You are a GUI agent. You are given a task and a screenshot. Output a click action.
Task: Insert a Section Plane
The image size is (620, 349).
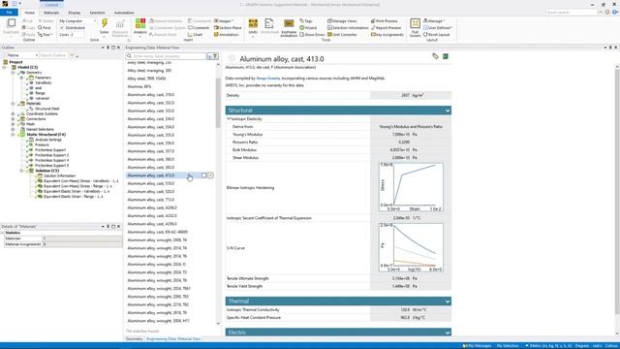(x=228, y=28)
